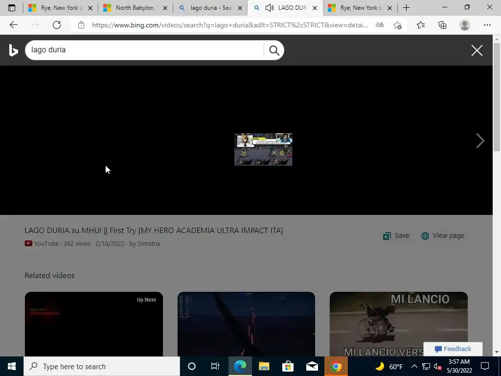501x376 pixels.
Task: Open a new browser tab
Action: tap(406, 8)
